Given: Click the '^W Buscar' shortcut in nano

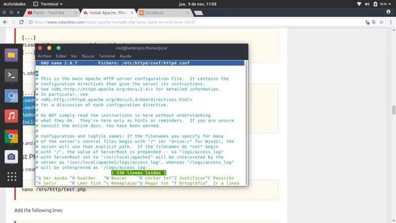Looking at the screenshot, I should tap(115, 178).
